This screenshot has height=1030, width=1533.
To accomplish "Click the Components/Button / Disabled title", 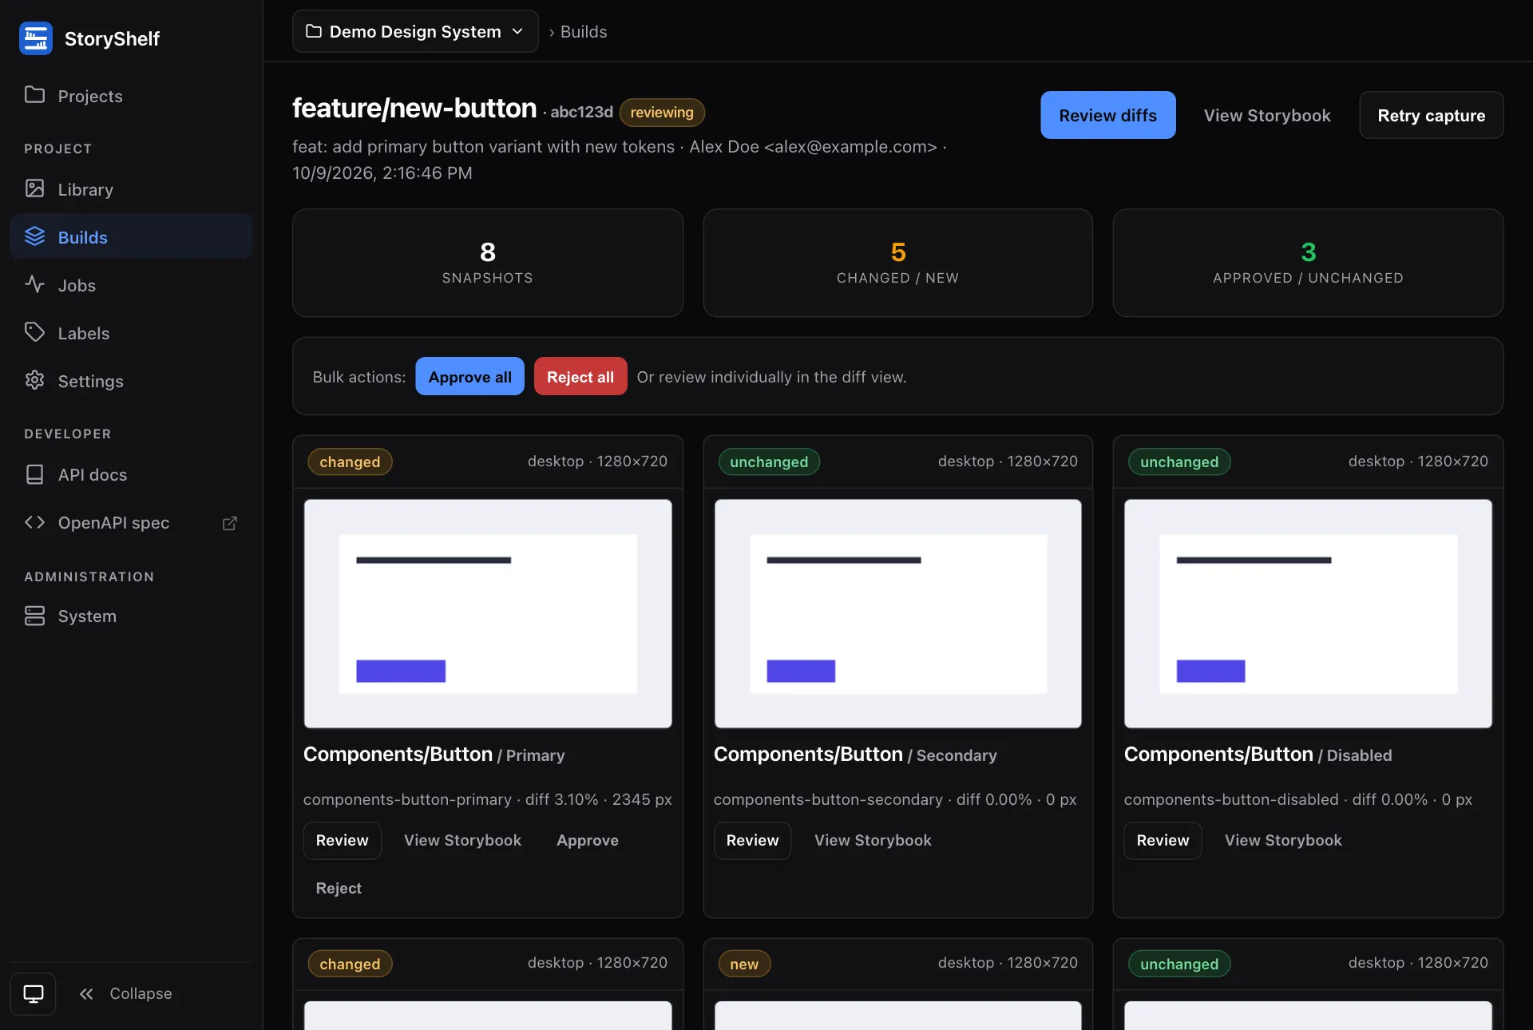I will 1258,755.
